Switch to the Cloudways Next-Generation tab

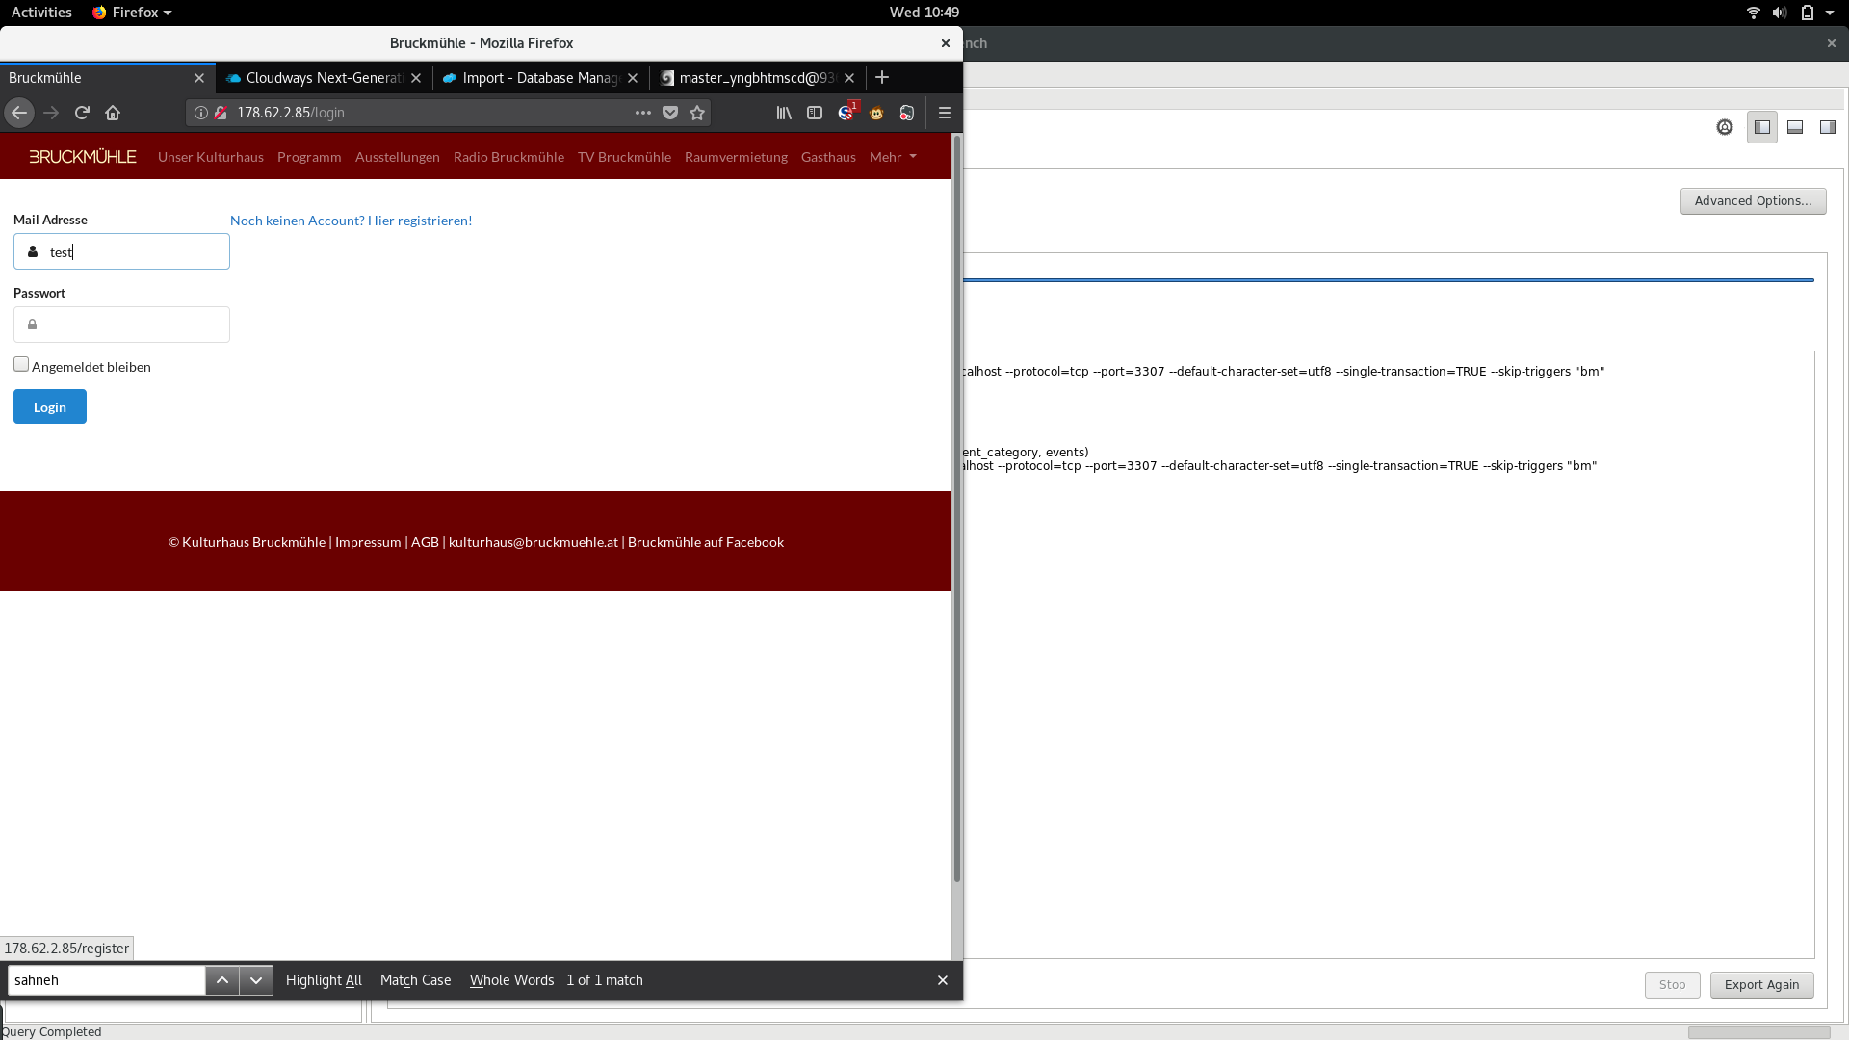click(323, 78)
